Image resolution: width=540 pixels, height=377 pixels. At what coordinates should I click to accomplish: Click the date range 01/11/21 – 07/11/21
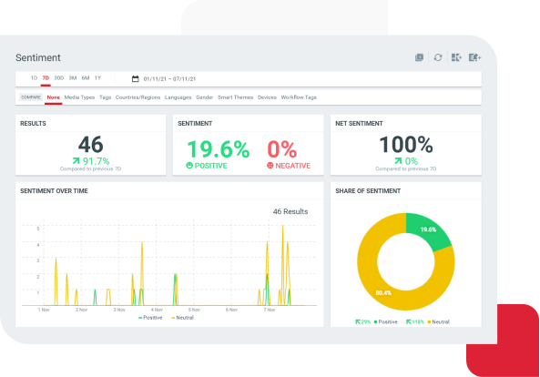pyautogui.click(x=169, y=79)
